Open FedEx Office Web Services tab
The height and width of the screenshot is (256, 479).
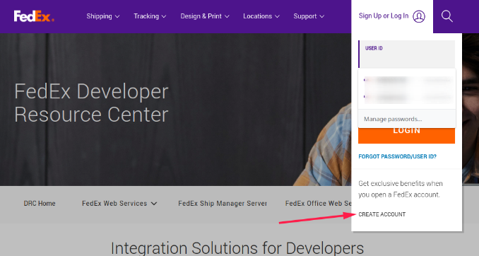click(318, 204)
